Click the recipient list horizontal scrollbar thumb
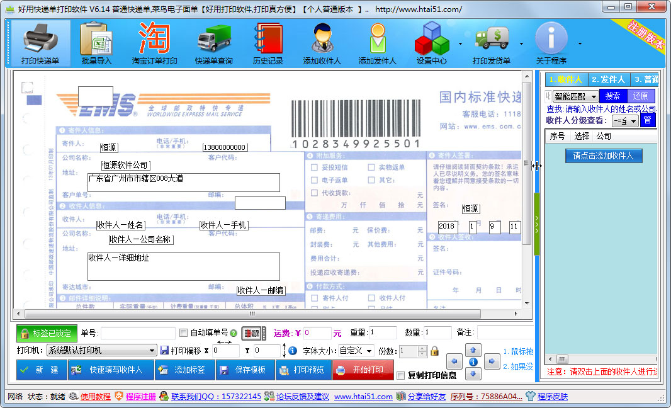The image size is (671, 408). [562, 359]
